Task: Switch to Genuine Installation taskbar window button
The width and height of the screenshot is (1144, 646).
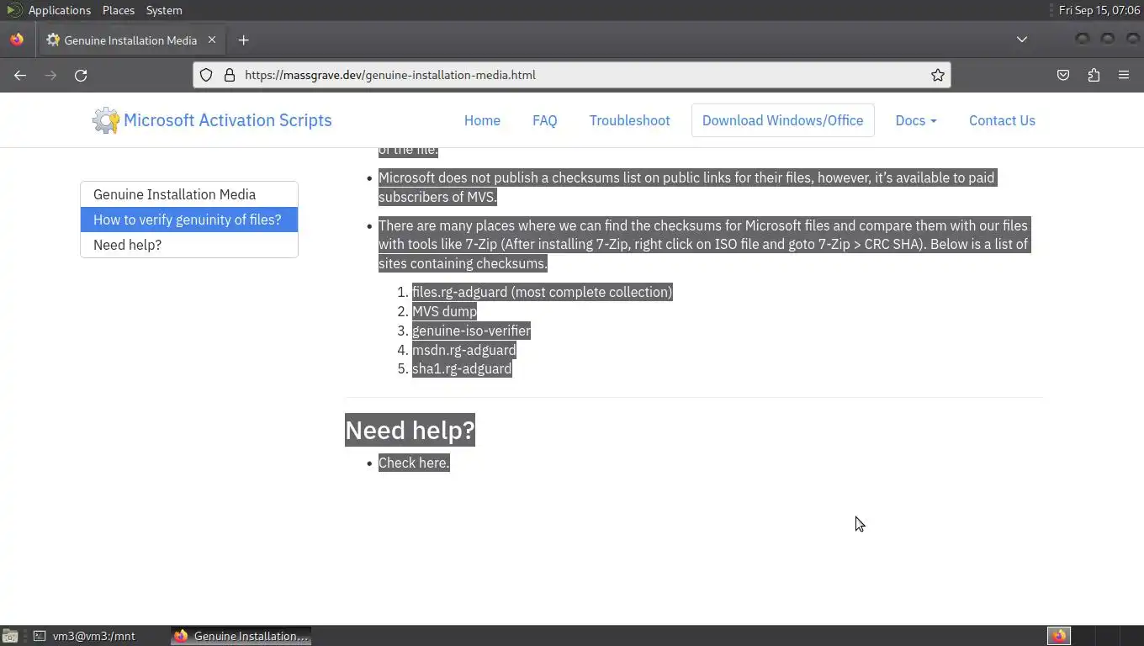Action: coord(241,636)
